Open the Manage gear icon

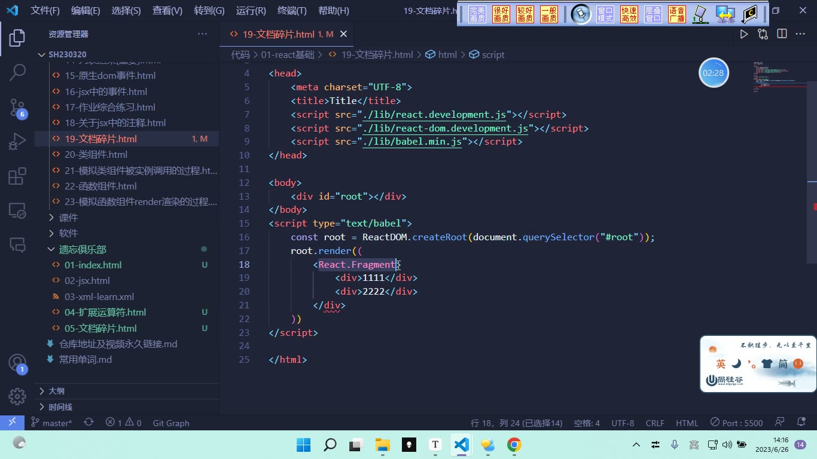coord(17,396)
